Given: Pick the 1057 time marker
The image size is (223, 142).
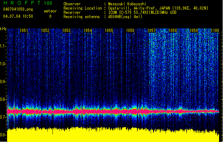Looking at the screenshot, I should pos(152,31).
